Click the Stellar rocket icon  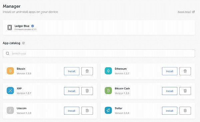[108, 110]
